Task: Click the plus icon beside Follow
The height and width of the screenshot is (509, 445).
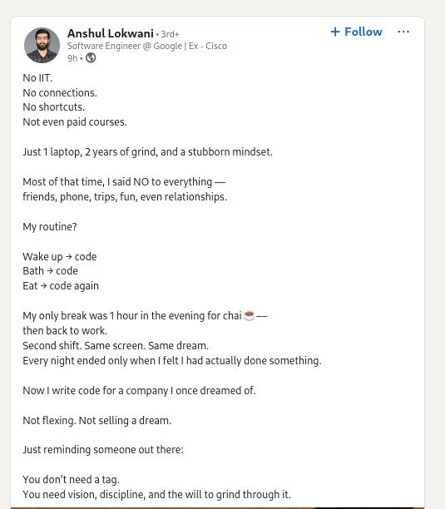Action: point(335,32)
